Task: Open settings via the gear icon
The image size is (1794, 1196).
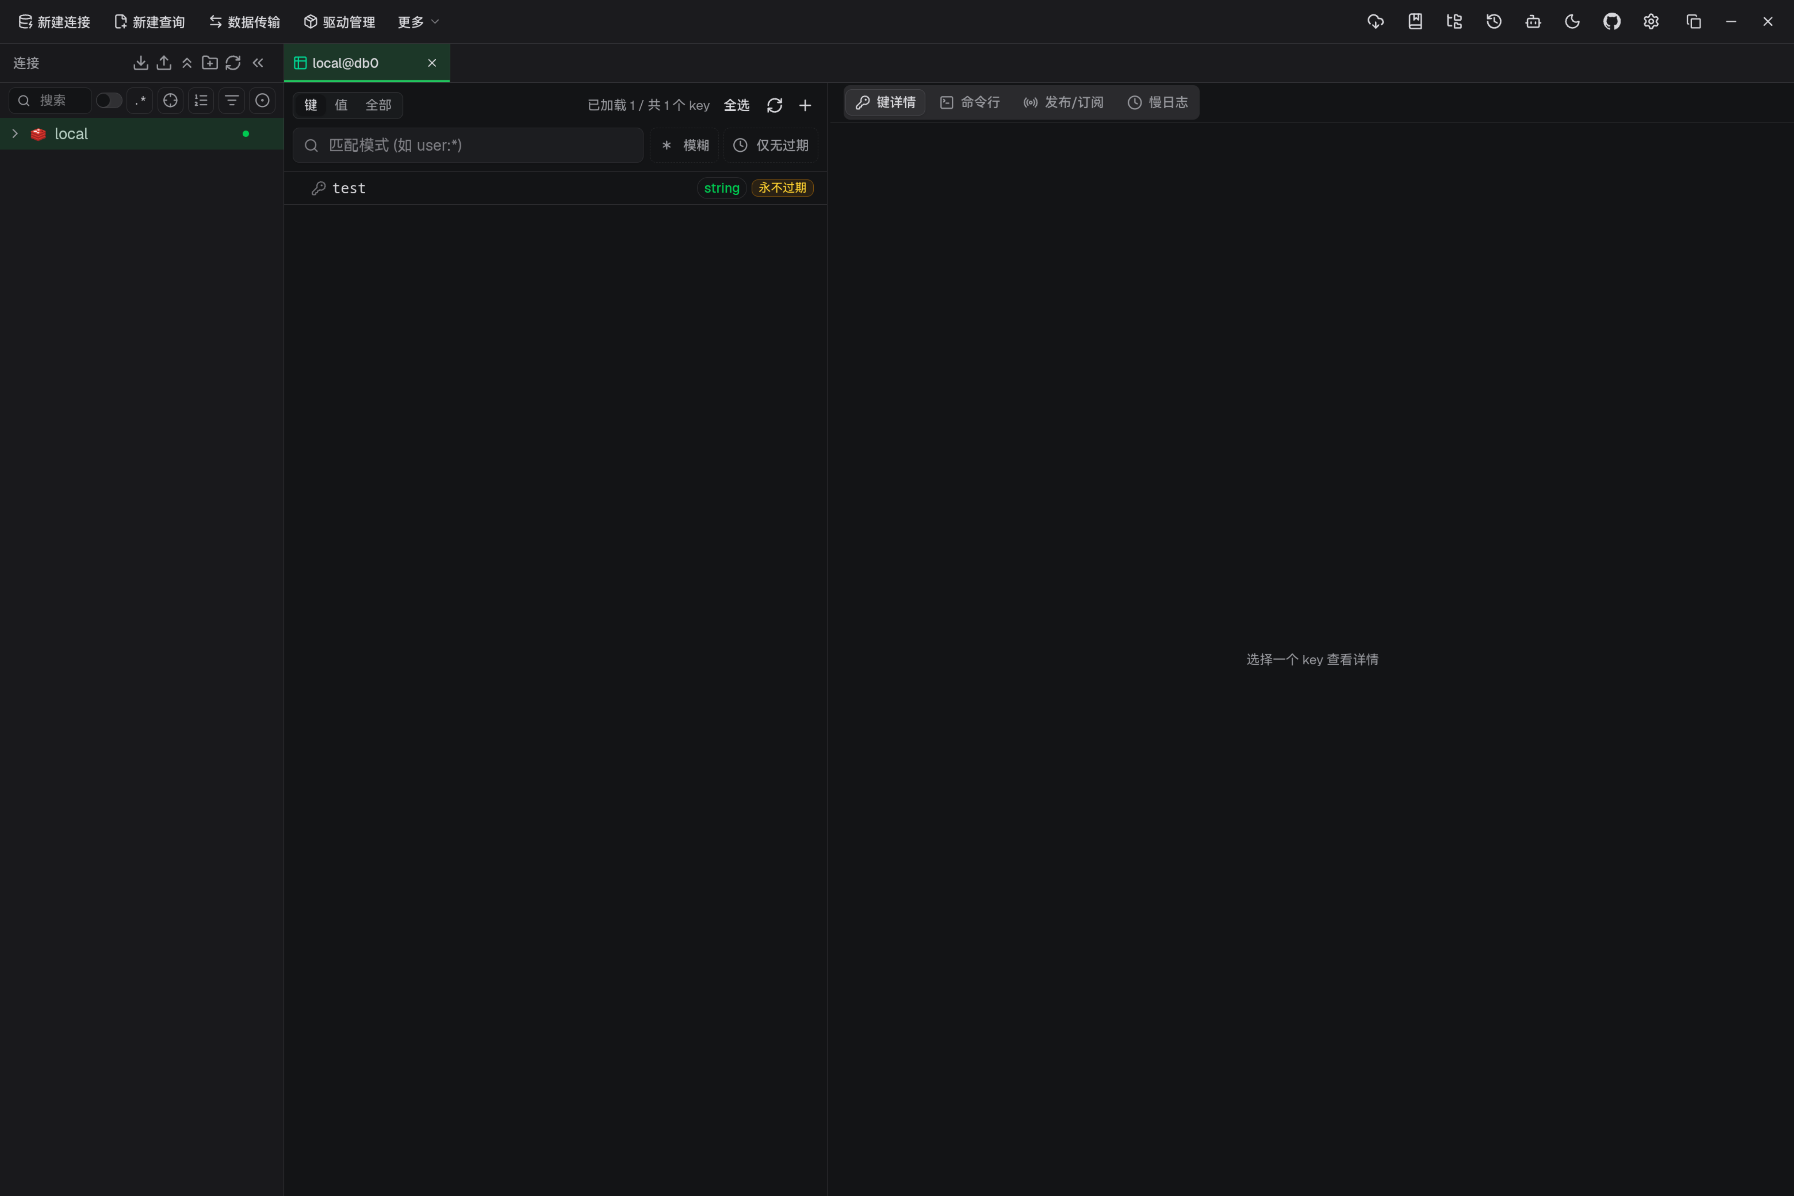Action: tap(1651, 21)
